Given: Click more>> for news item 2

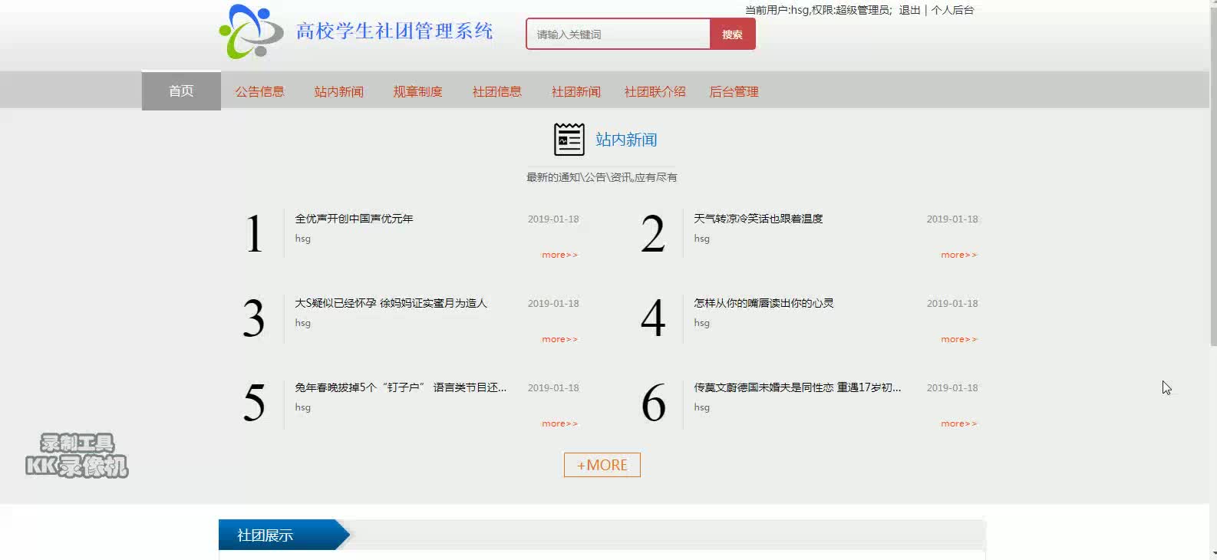Looking at the screenshot, I should [958, 255].
